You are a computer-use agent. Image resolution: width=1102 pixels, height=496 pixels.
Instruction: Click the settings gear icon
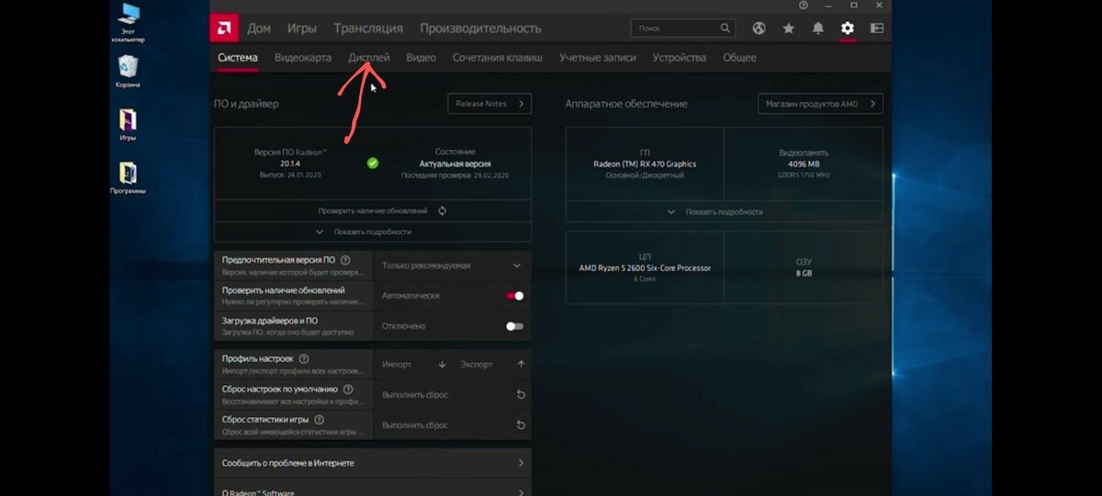coord(848,28)
